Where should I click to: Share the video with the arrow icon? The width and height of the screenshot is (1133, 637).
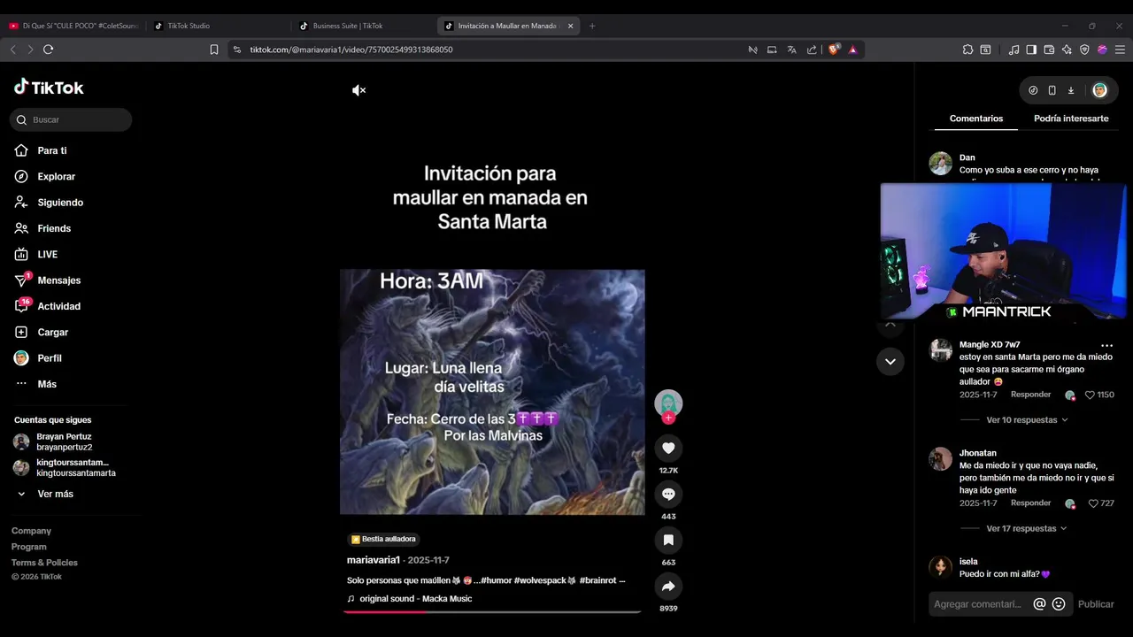tap(668, 586)
